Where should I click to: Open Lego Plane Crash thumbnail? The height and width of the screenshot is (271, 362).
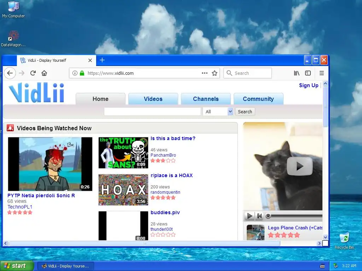click(x=255, y=233)
